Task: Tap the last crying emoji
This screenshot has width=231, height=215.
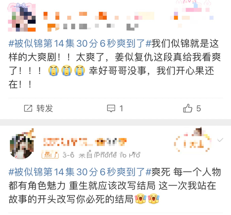Action: point(80,70)
